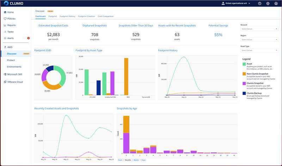282x166 pixels.
Task: Select Tasks in the sidebar
Action: coord(11,32)
